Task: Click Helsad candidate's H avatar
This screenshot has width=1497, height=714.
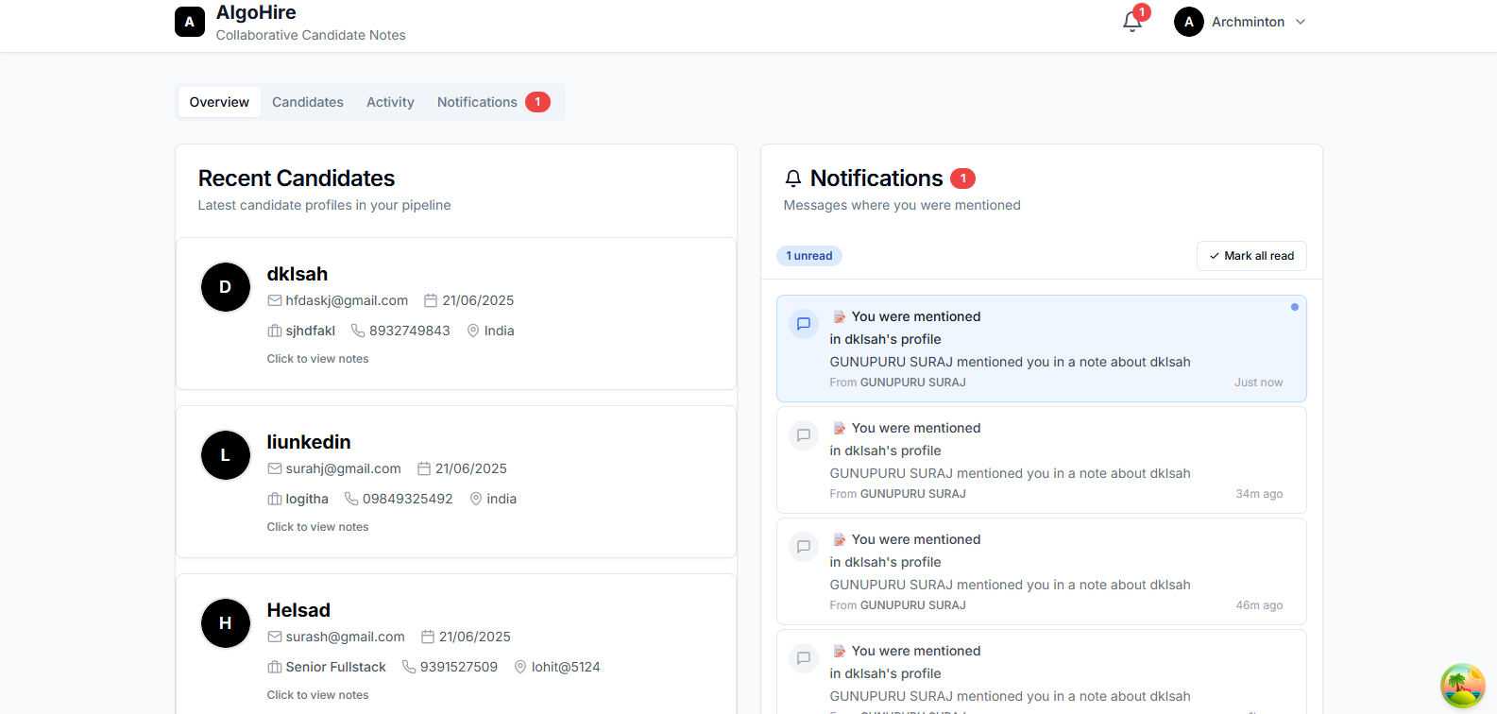Action: (x=226, y=623)
